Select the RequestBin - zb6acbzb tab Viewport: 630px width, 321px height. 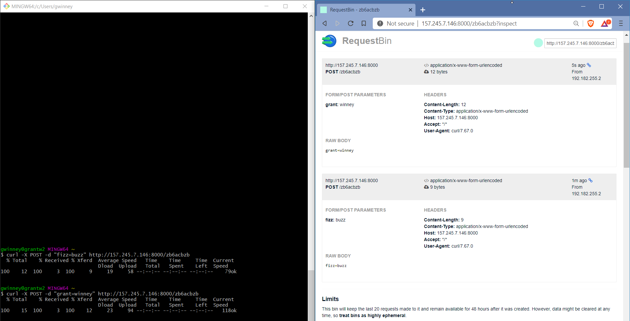(x=361, y=10)
